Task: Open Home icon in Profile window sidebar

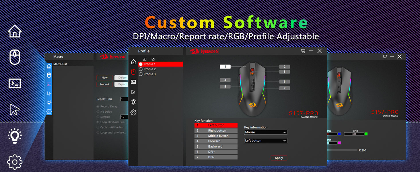Action: (x=133, y=62)
